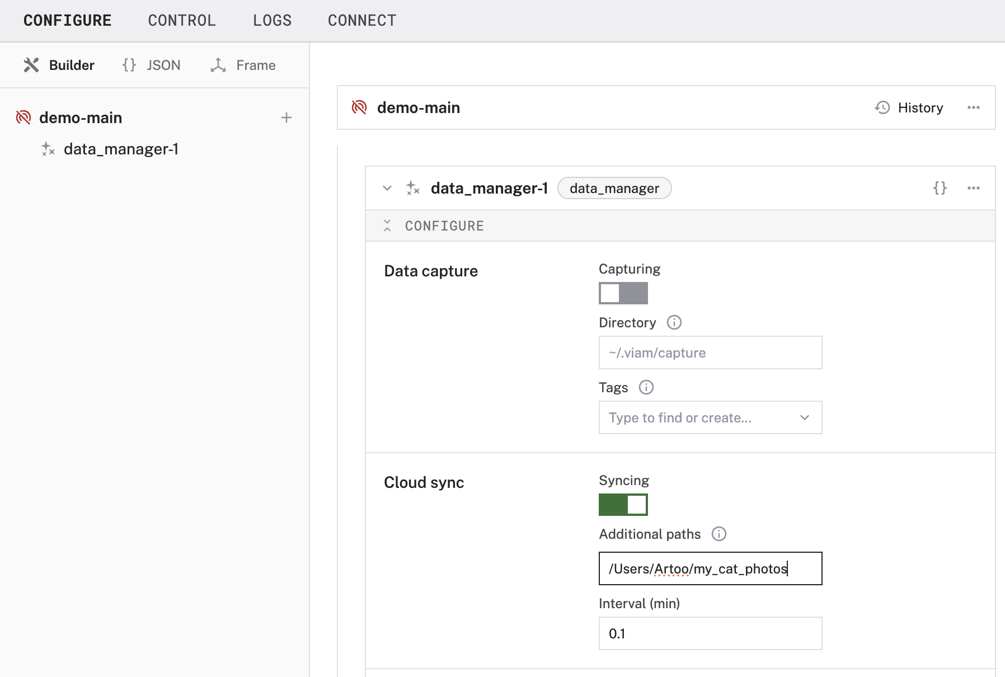Switch to JSON editing mode
1005x677 pixels.
click(x=151, y=65)
